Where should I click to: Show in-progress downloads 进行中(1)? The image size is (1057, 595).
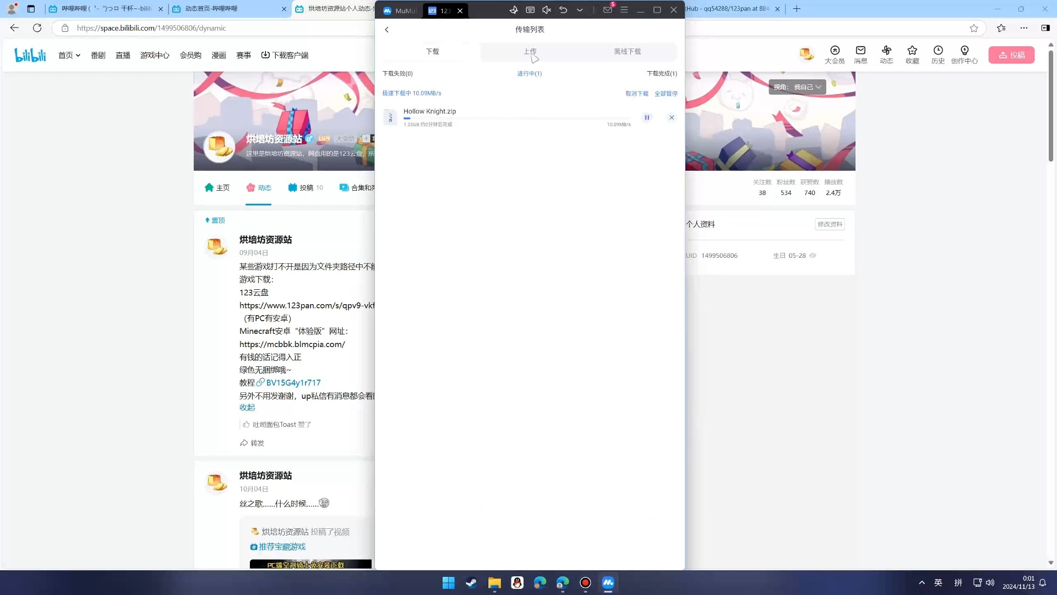click(x=529, y=74)
